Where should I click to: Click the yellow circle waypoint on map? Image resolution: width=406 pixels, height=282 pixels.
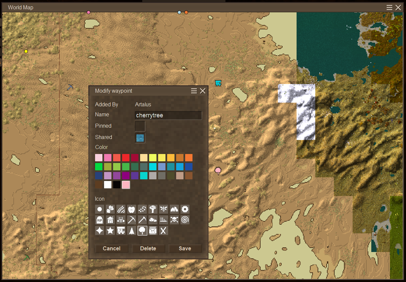[x=26, y=51]
